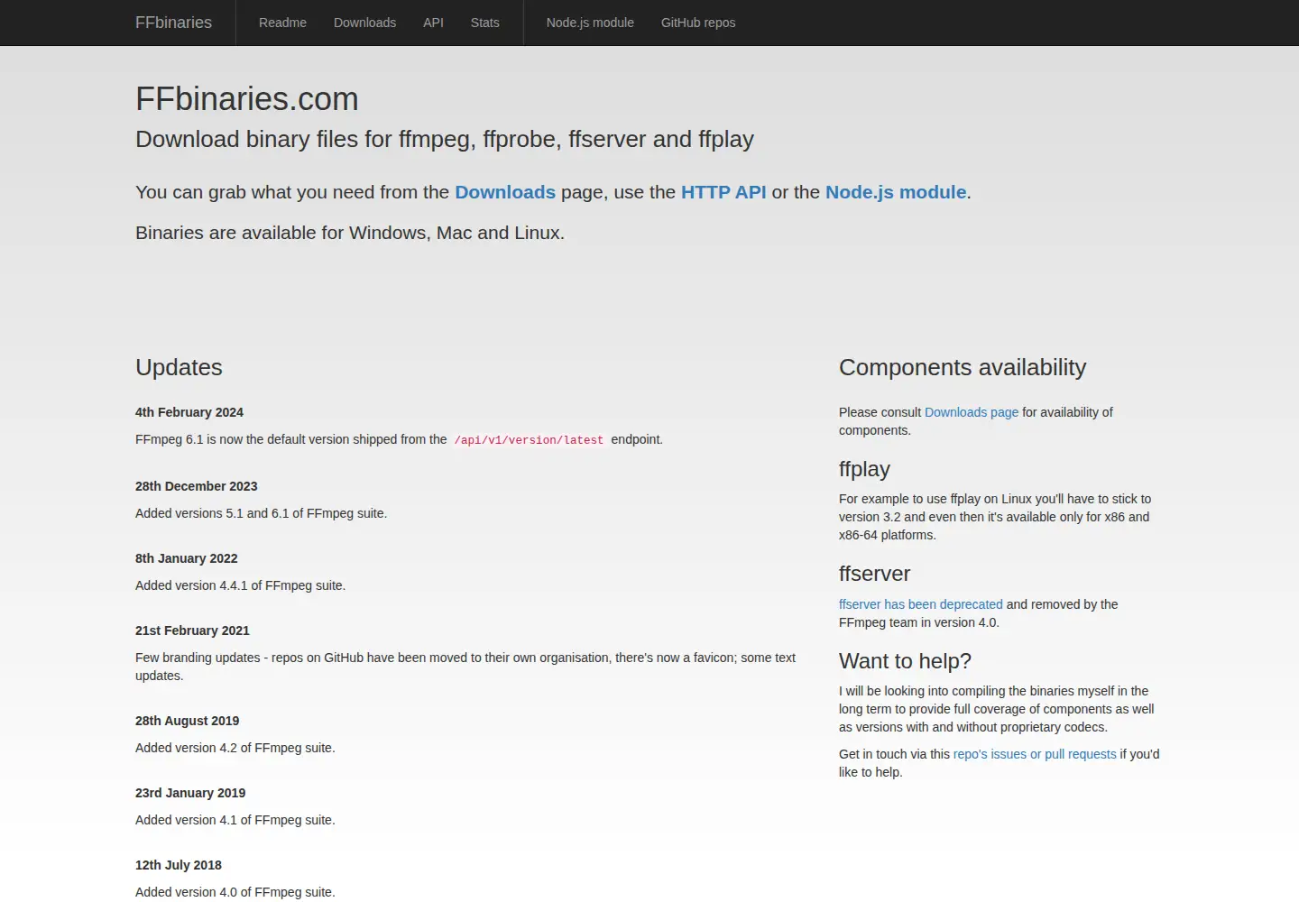Follow the 'ffserver has been deprecated' link

click(x=921, y=604)
